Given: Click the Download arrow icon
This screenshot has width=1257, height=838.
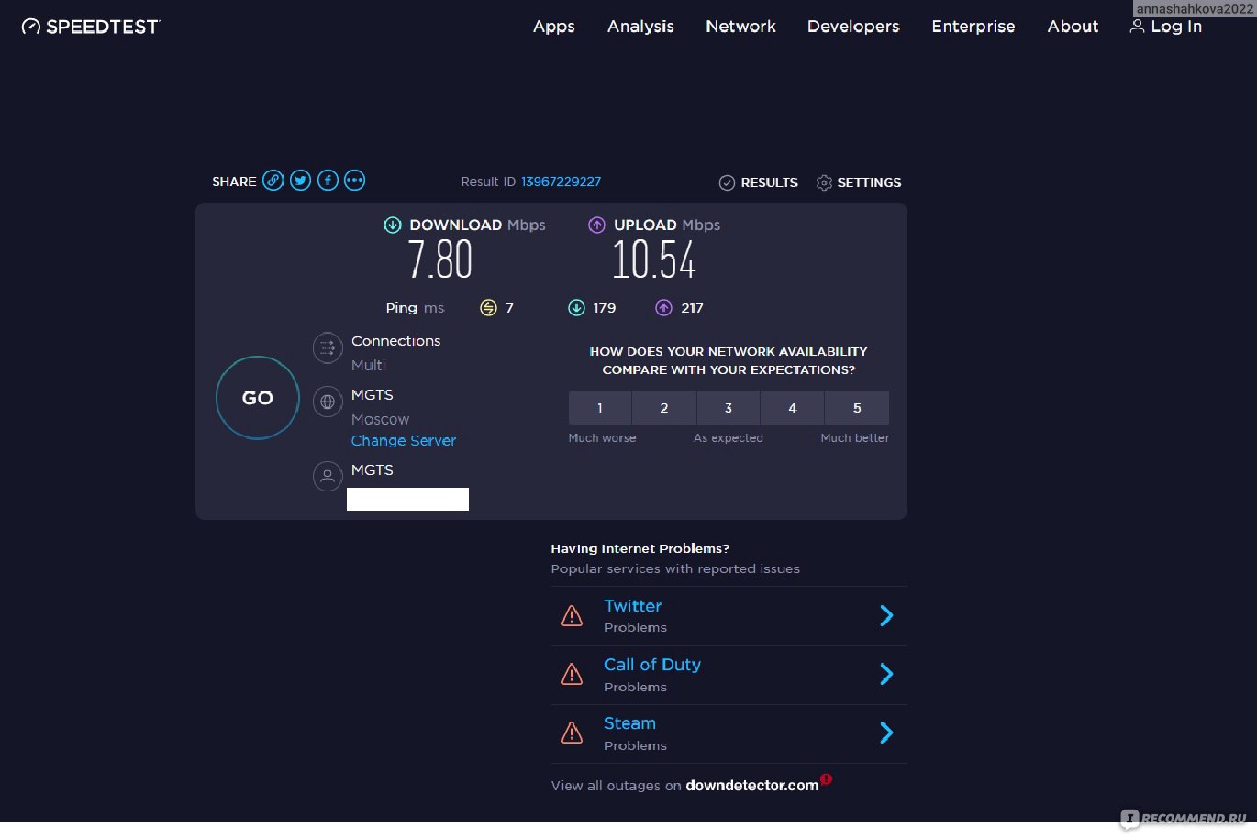Looking at the screenshot, I should (x=393, y=225).
